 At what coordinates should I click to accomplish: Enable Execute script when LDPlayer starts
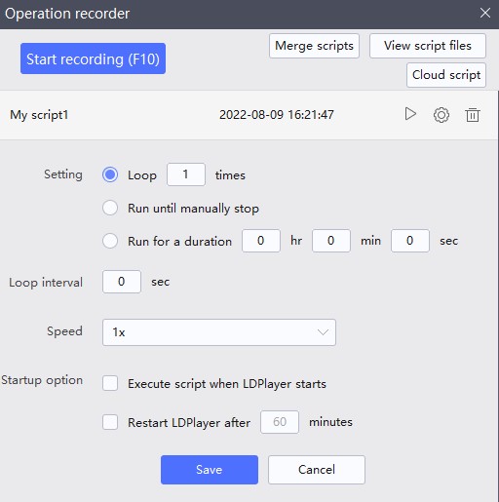pos(110,383)
